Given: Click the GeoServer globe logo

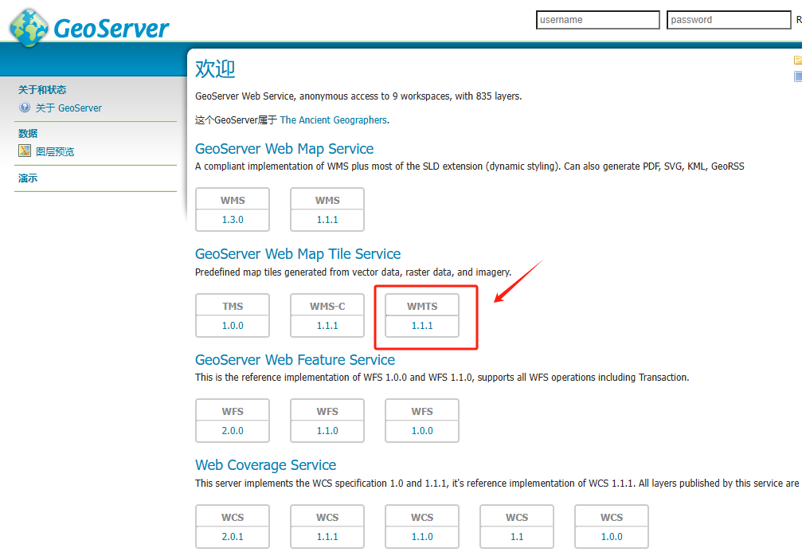Looking at the screenshot, I should [x=29, y=28].
